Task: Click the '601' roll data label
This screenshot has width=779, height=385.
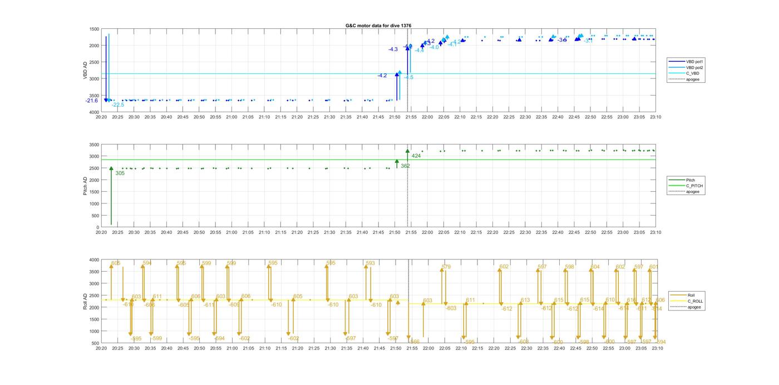Action: 654,267
